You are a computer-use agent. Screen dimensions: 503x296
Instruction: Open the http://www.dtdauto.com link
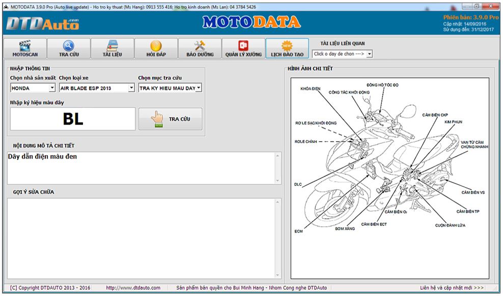[x=133, y=288]
